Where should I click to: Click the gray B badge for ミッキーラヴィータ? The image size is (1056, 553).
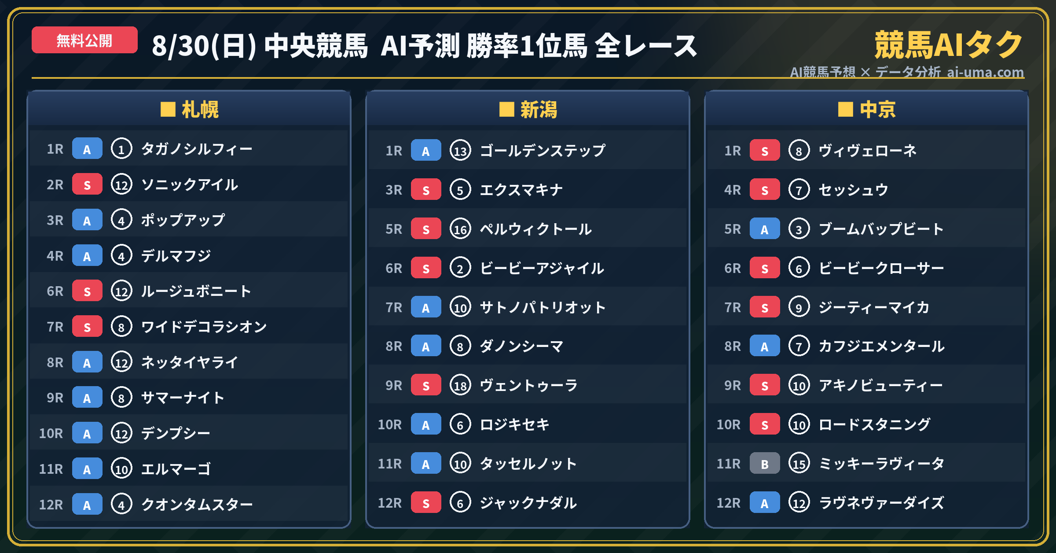click(765, 463)
